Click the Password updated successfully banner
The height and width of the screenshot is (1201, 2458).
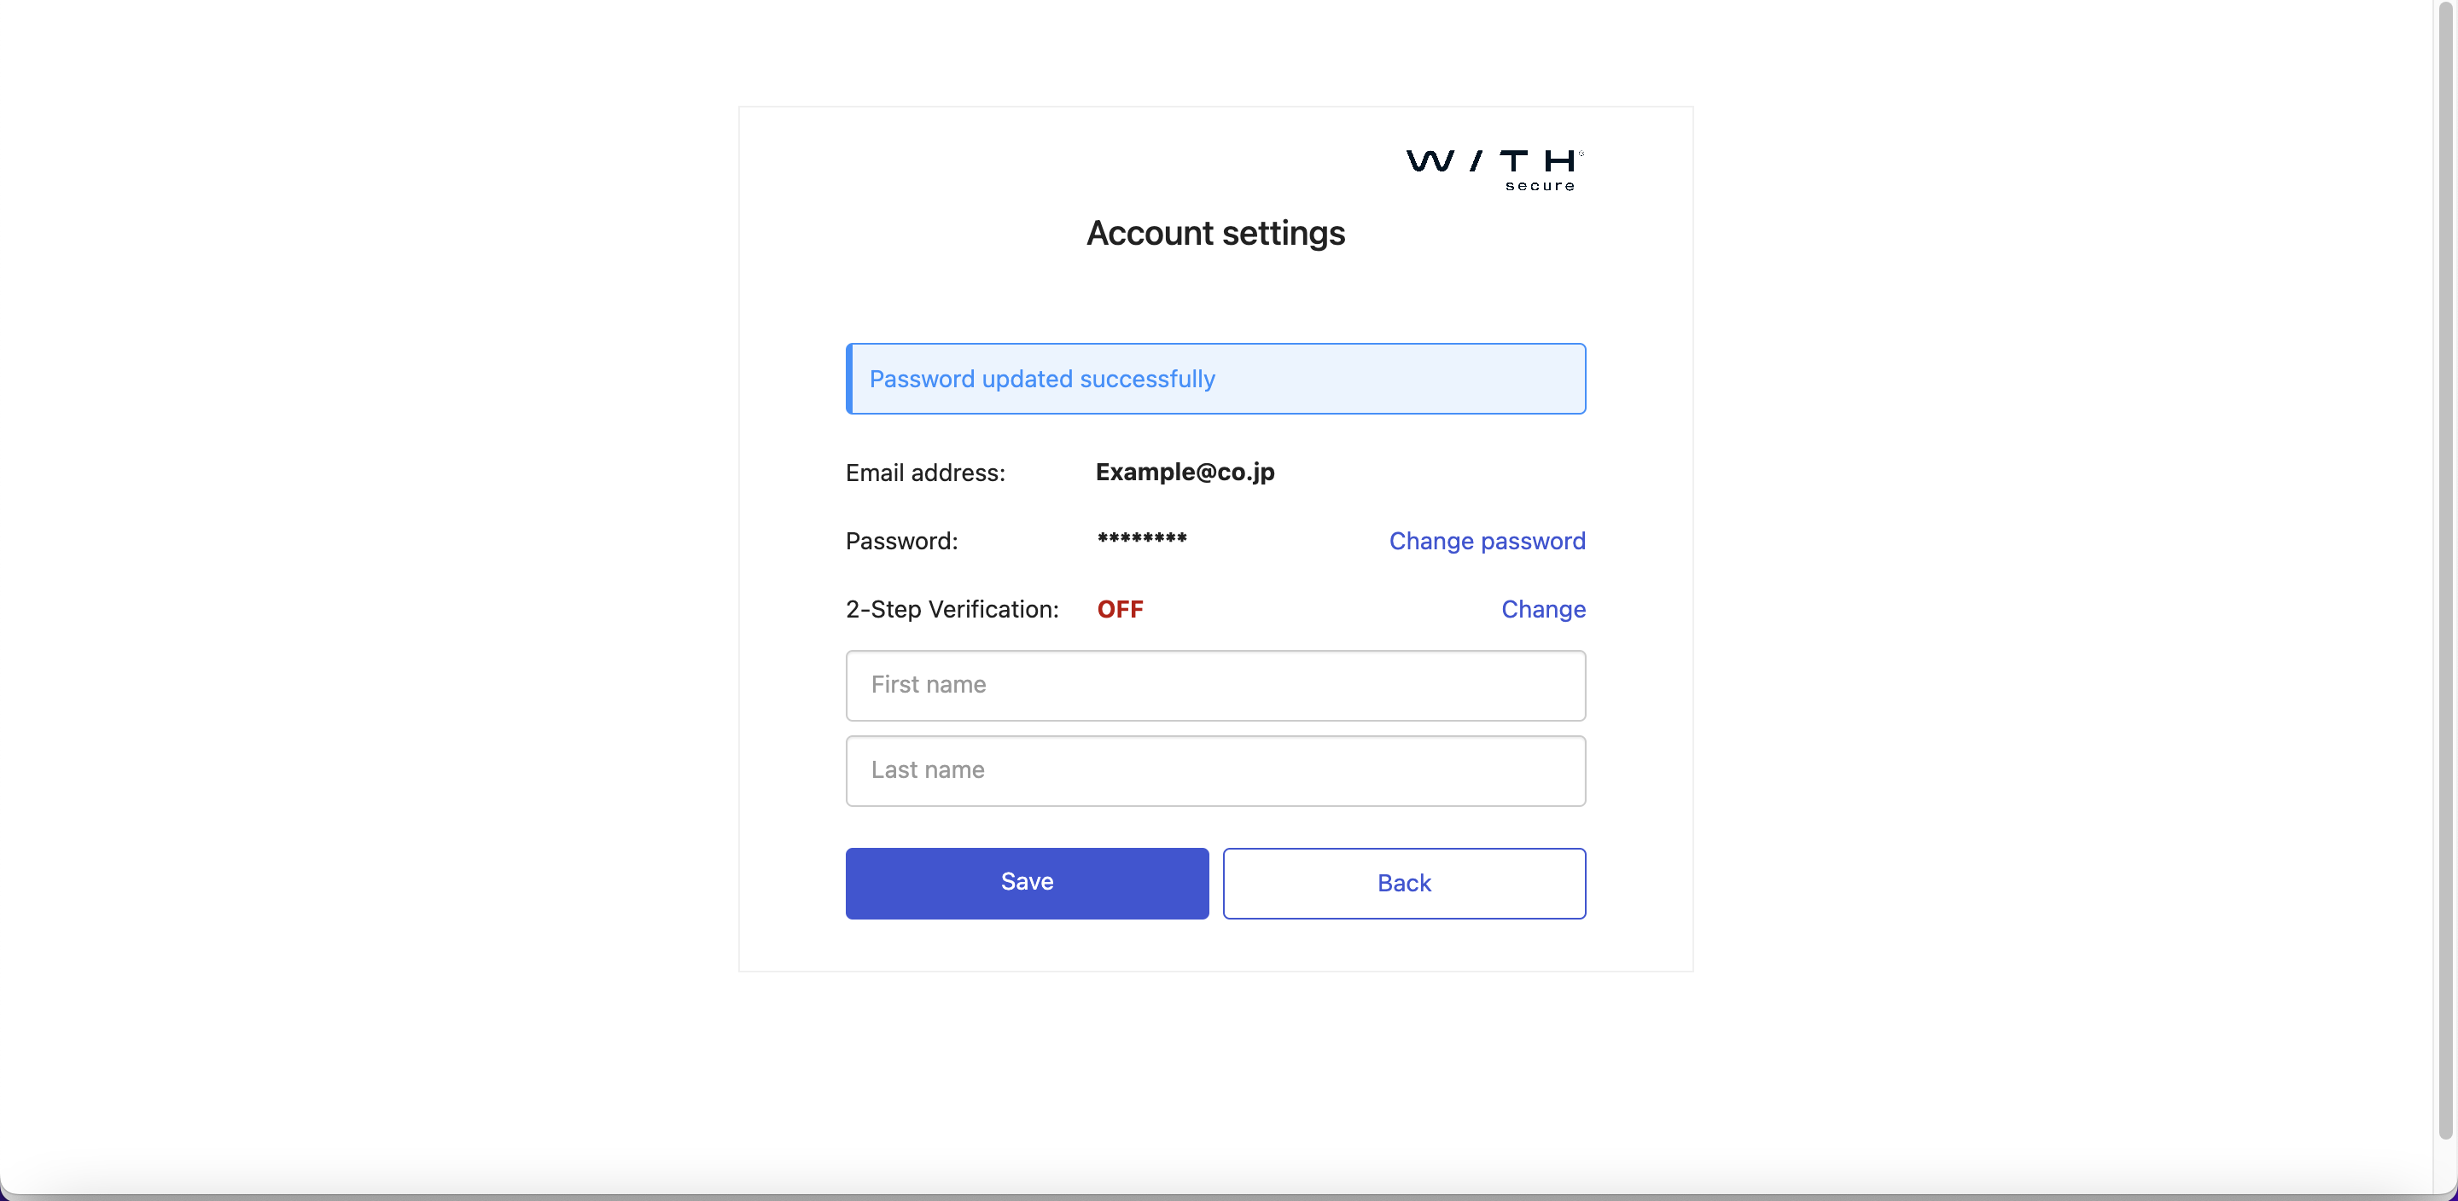[1215, 379]
